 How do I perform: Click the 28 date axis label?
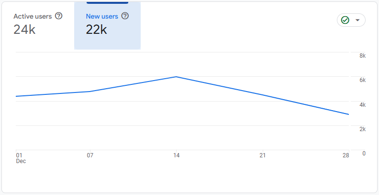point(346,155)
